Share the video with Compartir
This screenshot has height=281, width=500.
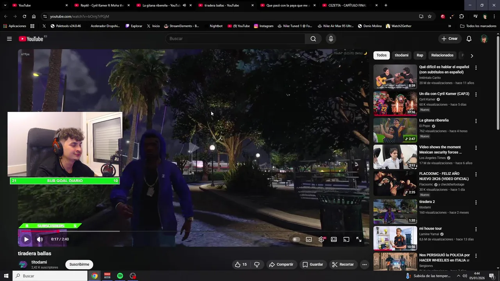point(281,264)
